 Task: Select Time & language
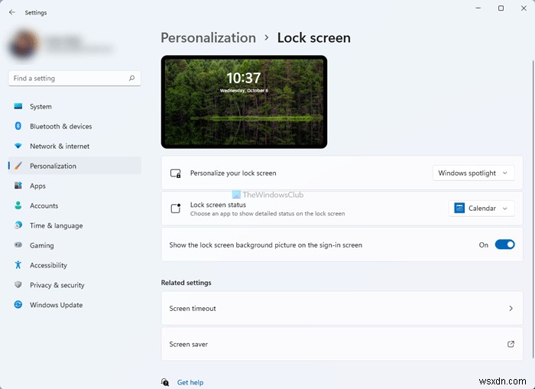point(74,225)
